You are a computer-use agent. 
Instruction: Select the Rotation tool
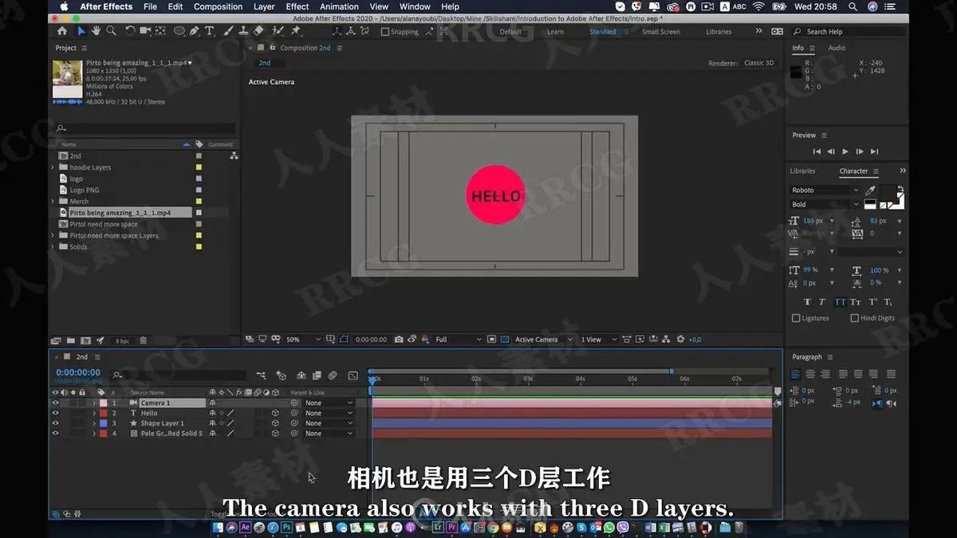pyautogui.click(x=130, y=31)
